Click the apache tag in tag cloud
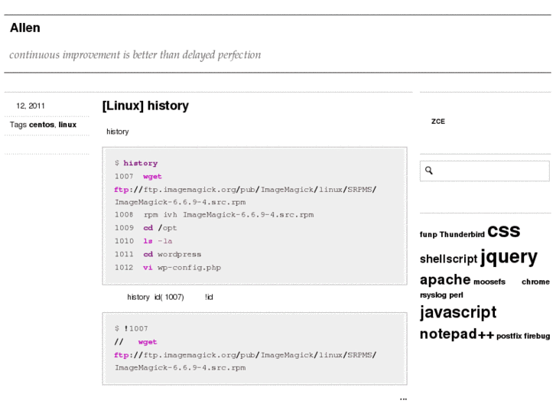Viewport: 556px width, 417px height. tap(444, 279)
